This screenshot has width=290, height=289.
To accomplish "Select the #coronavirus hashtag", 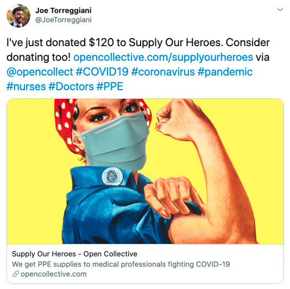I will pos(163,72).
